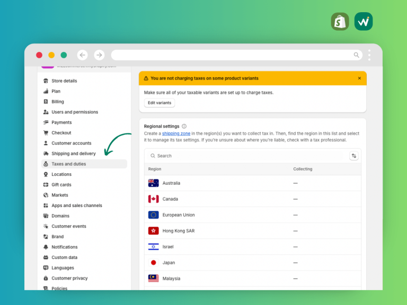
Task: Click the Regional settings info icon
Action: pyautogui.click(x=184, y=127)
